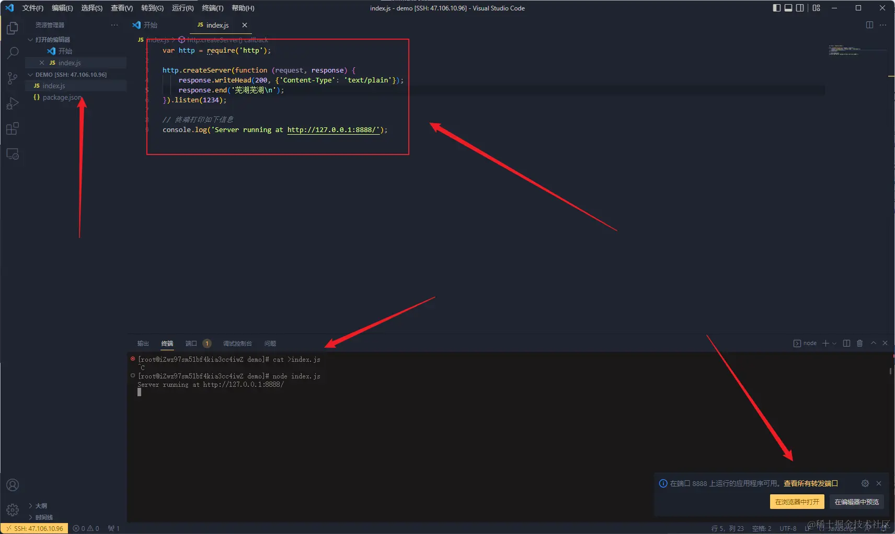The height and width of the screenshot is (534, 895).
Task: Open the errors and warnings status item
Action: 86,528
